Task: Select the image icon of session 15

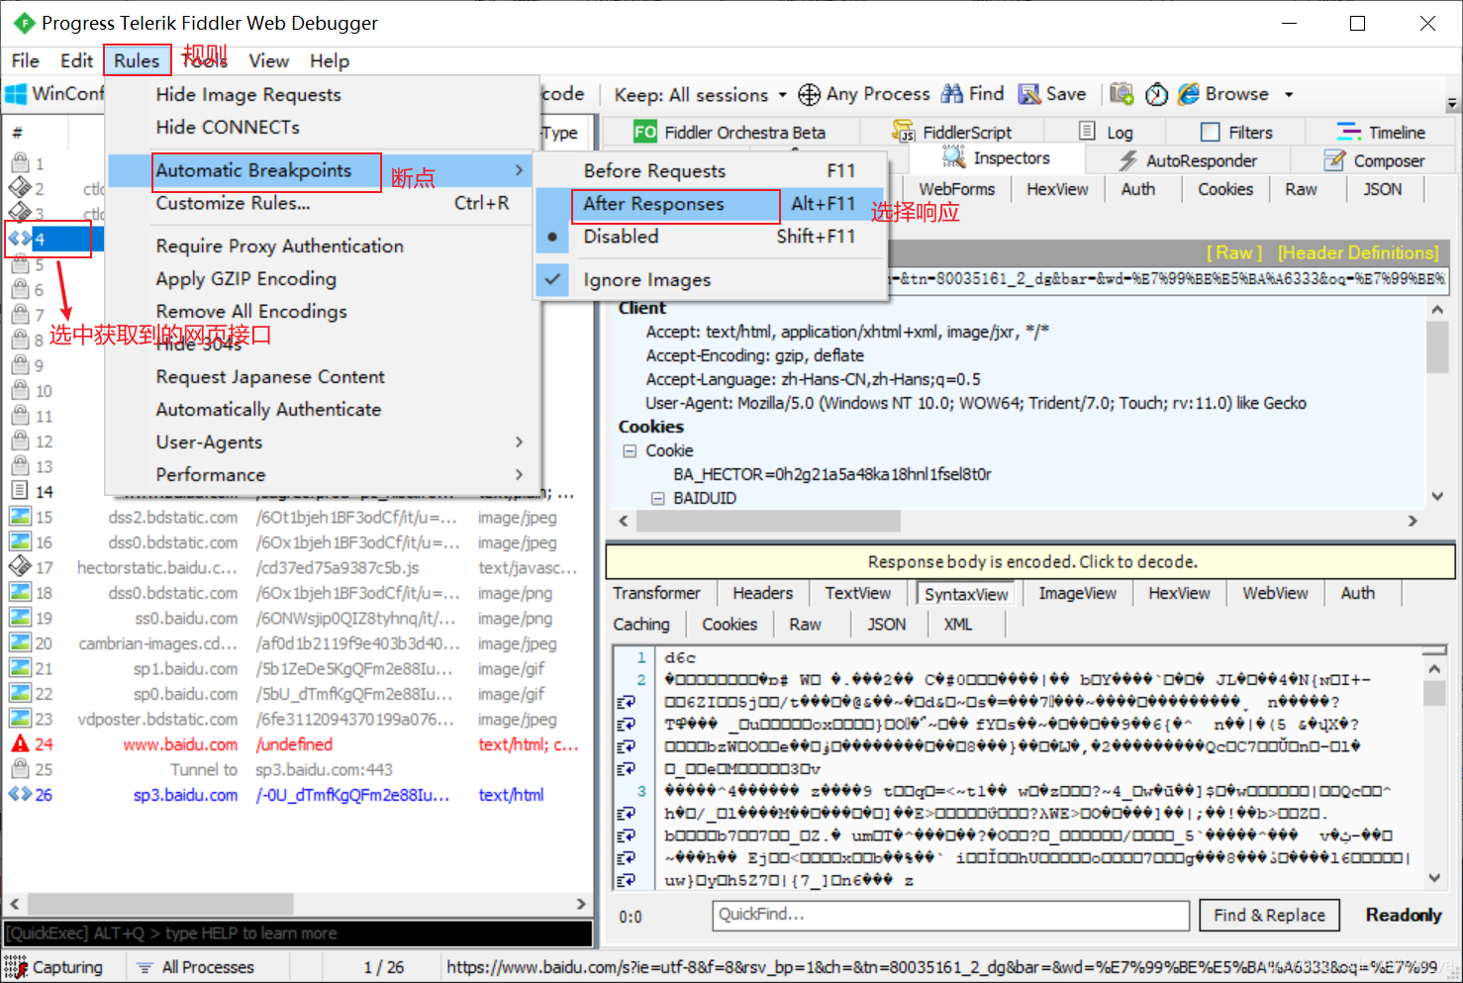Action: pyautogui.click(x=20, y=517)
